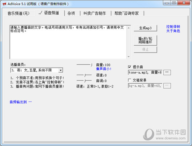Click the 音量:100 label
This screenshot has height=146, width=192.
coord(103,65)
